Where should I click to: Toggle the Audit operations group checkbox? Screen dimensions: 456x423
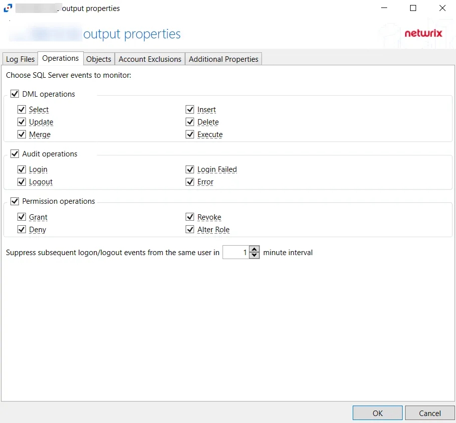point(15,153)
